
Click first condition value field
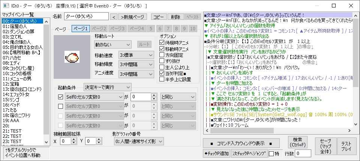[141, 97]
